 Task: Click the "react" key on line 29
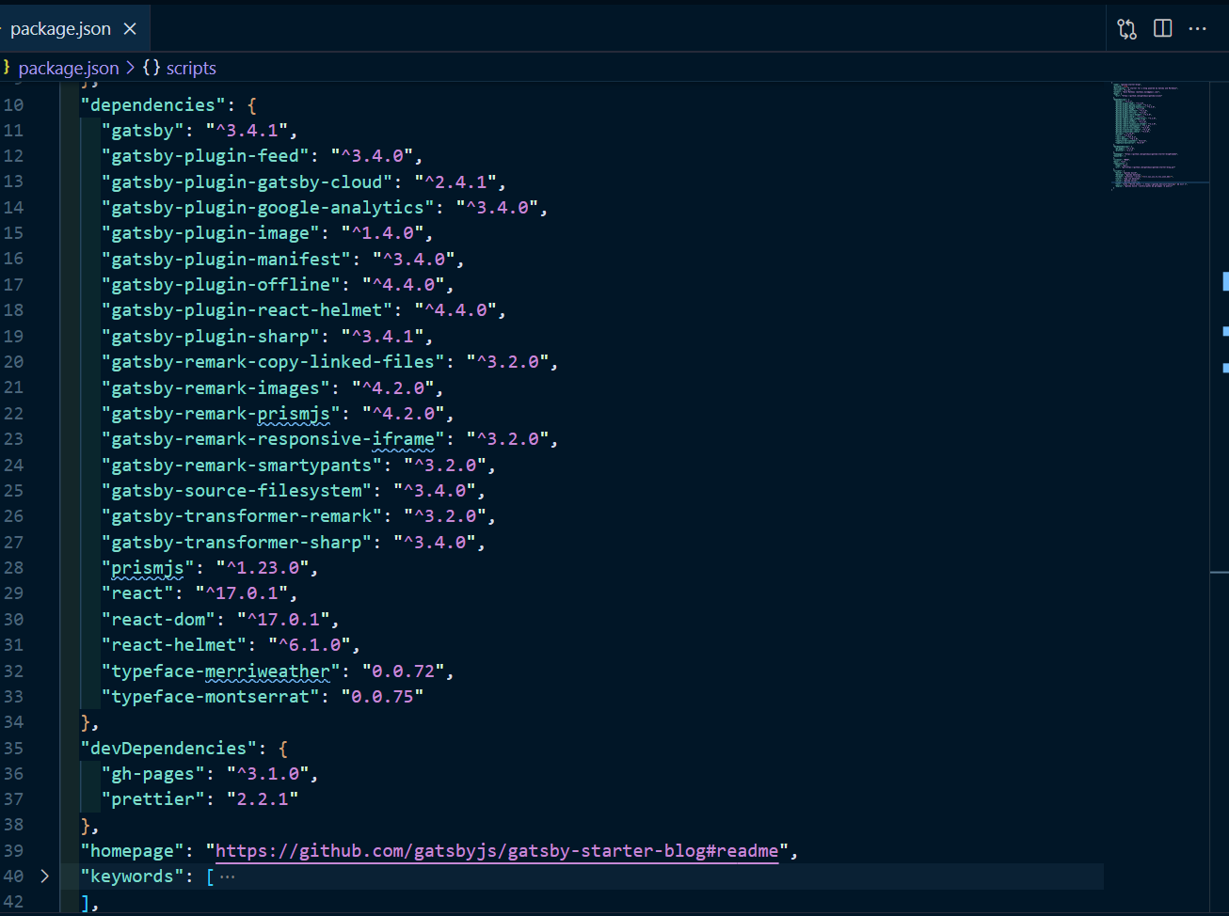coord(137,593)
